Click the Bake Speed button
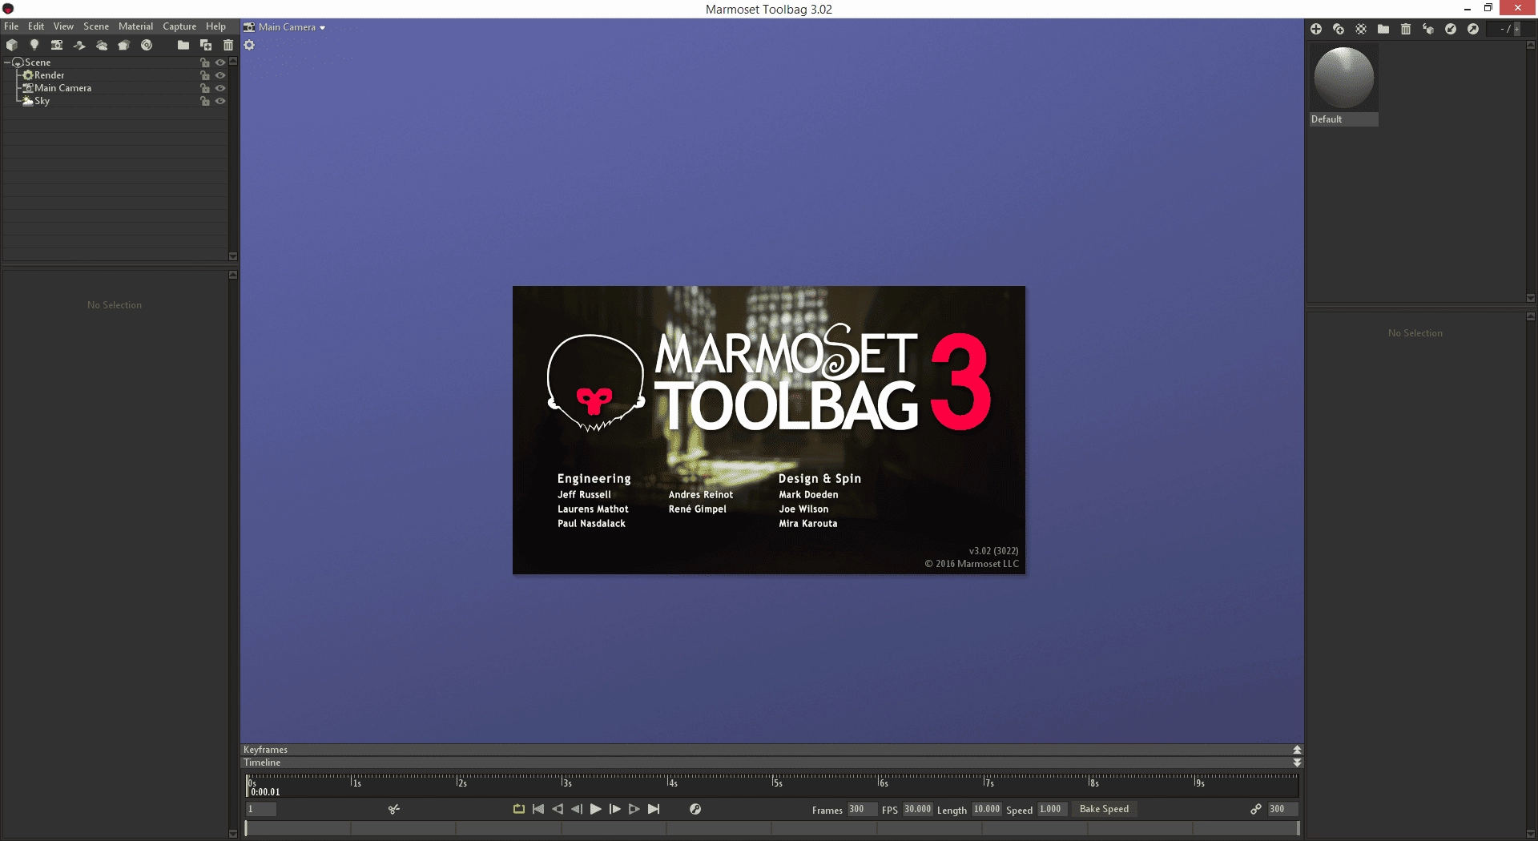The width and height of the screenshot is (1538, 841). click(1104, 809)
